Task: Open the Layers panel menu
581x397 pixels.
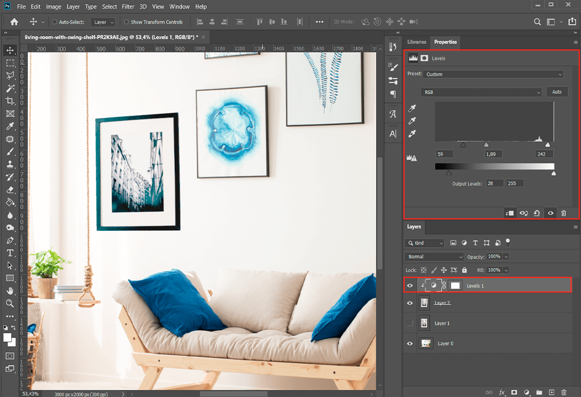Action: (575, 227)
